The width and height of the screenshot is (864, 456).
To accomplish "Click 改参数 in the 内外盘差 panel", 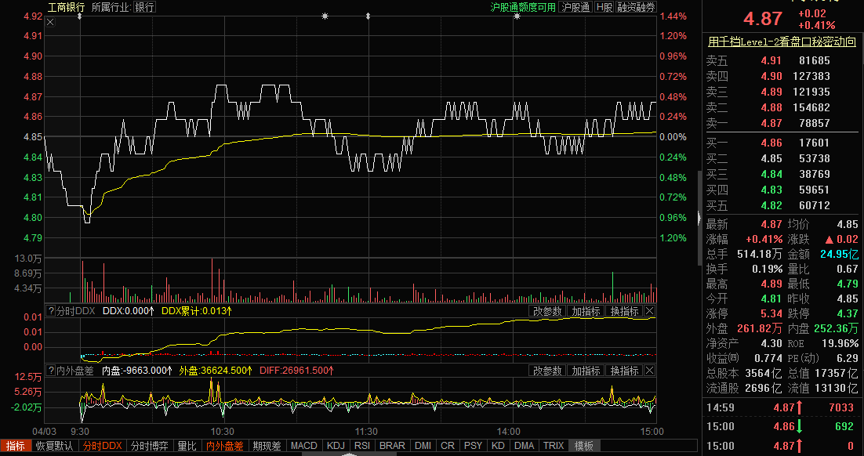I will 547,371.
